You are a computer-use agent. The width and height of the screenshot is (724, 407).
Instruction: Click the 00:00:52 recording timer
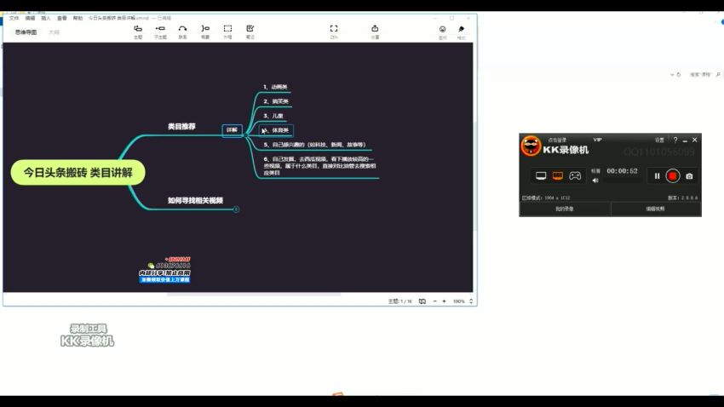tap(622, 171)
